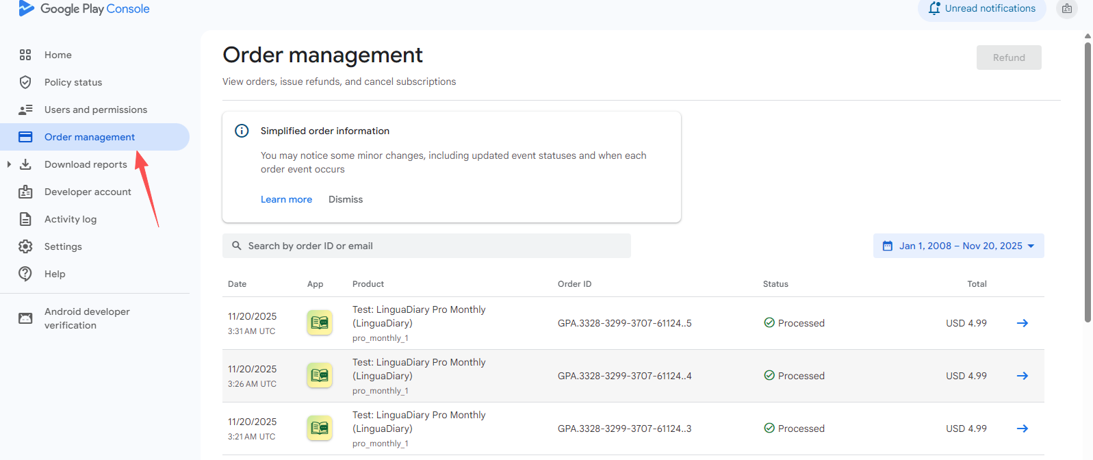Click the Policy status shield icon
Image resolution: width=1093 pixels, height=460 pixels.
coord(25,82)
